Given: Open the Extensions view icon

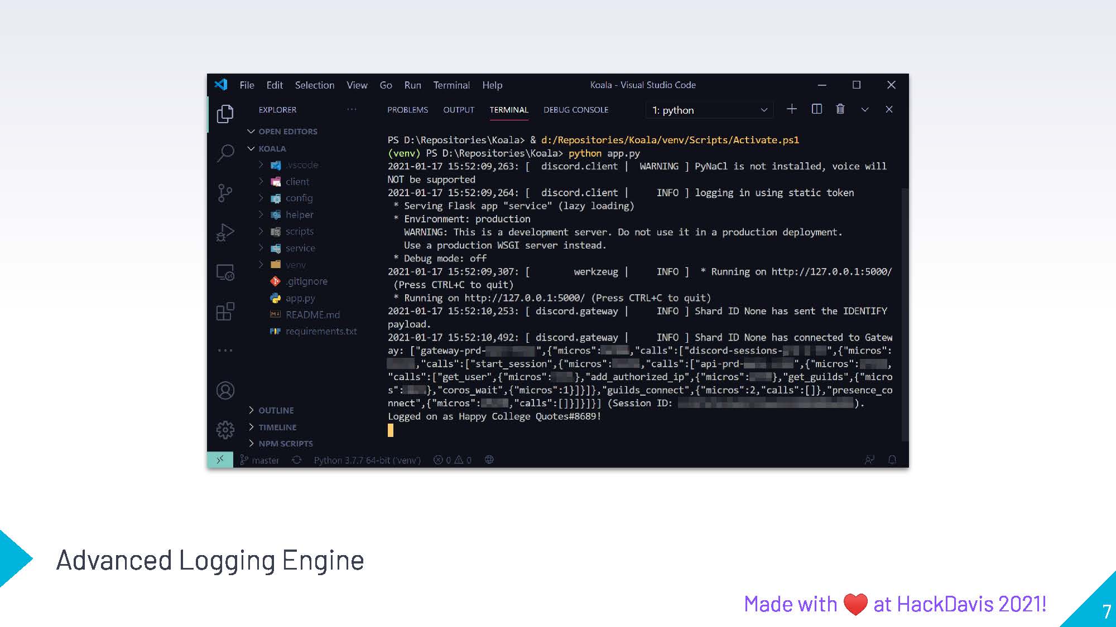Looking at the screenshot, I should [225, 312].
